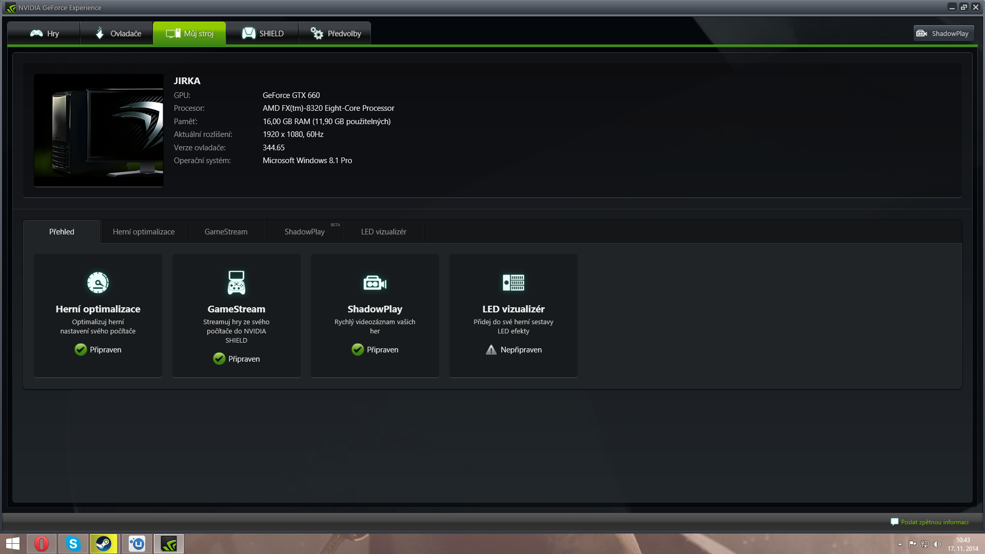Click warning triangle next to Nepřipraven

tap(491, 350)
